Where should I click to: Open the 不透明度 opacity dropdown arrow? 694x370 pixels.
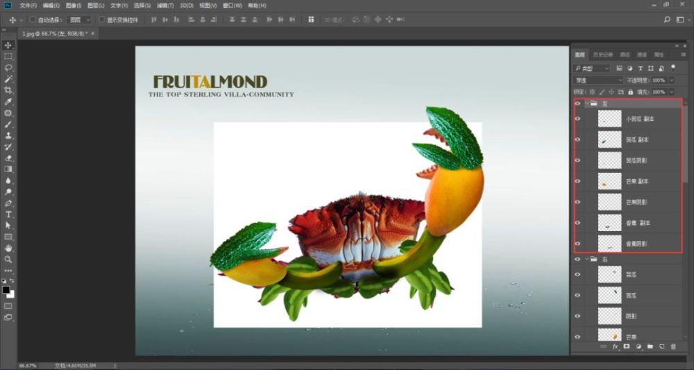click(671, 80)
